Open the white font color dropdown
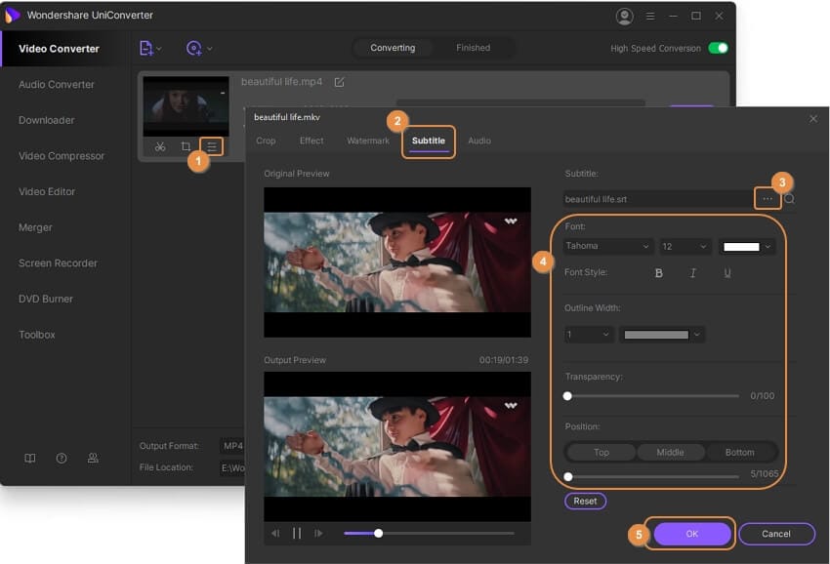 point(747,247)
